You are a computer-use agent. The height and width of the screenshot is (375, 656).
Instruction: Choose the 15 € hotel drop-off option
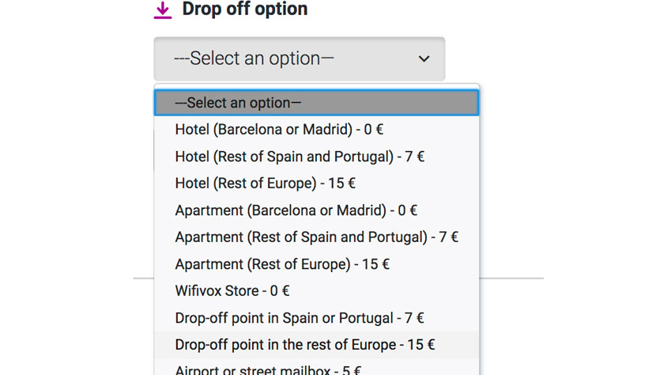(x=316, y=184)
